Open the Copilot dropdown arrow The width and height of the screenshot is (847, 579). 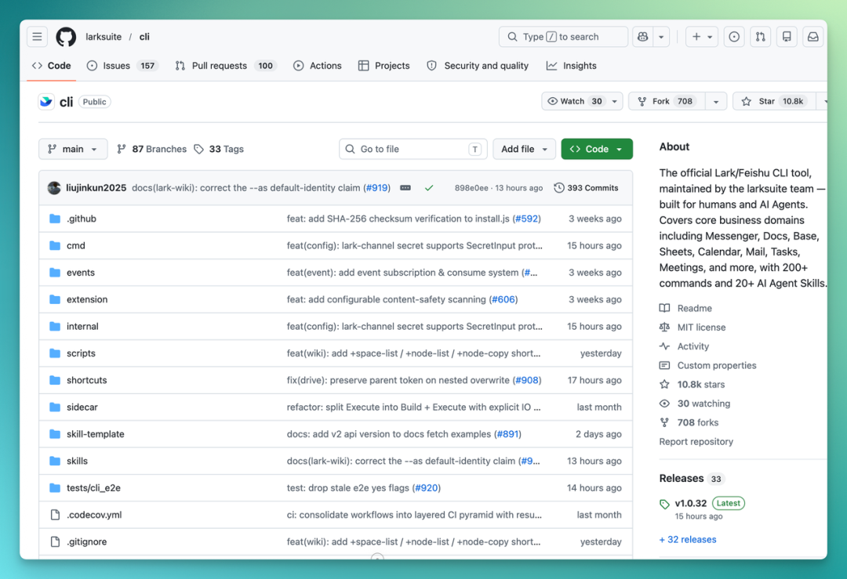pos(661,37)
